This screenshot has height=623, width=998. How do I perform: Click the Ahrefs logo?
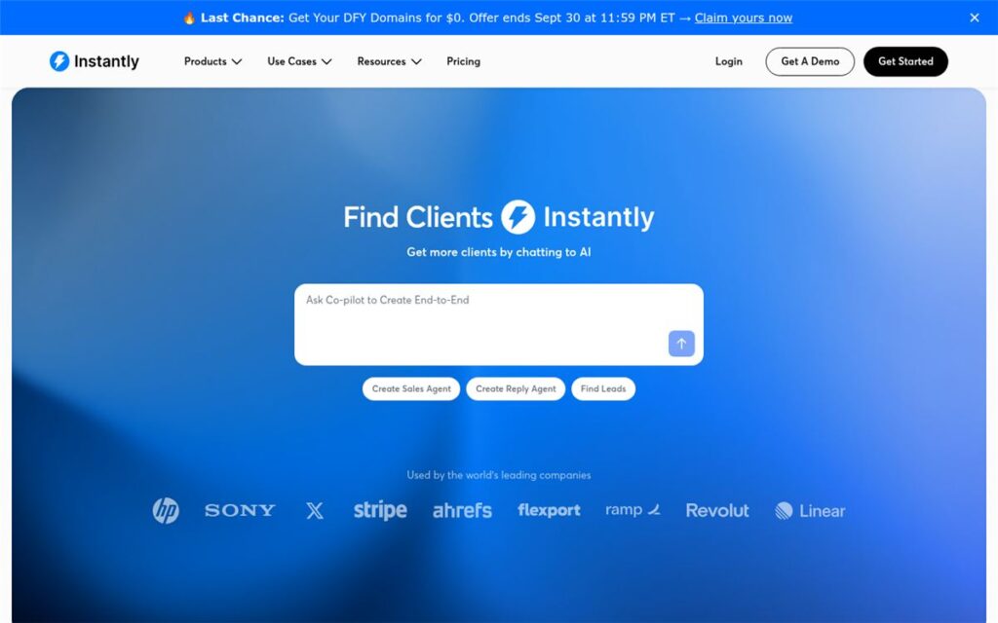(463, 510)
